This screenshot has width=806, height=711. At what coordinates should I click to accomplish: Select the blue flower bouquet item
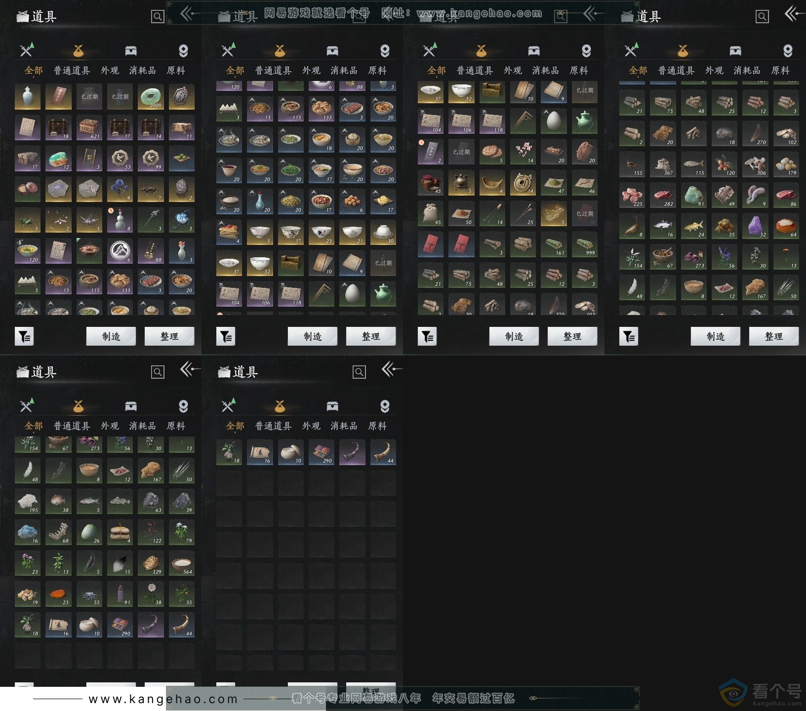(120, 189)
